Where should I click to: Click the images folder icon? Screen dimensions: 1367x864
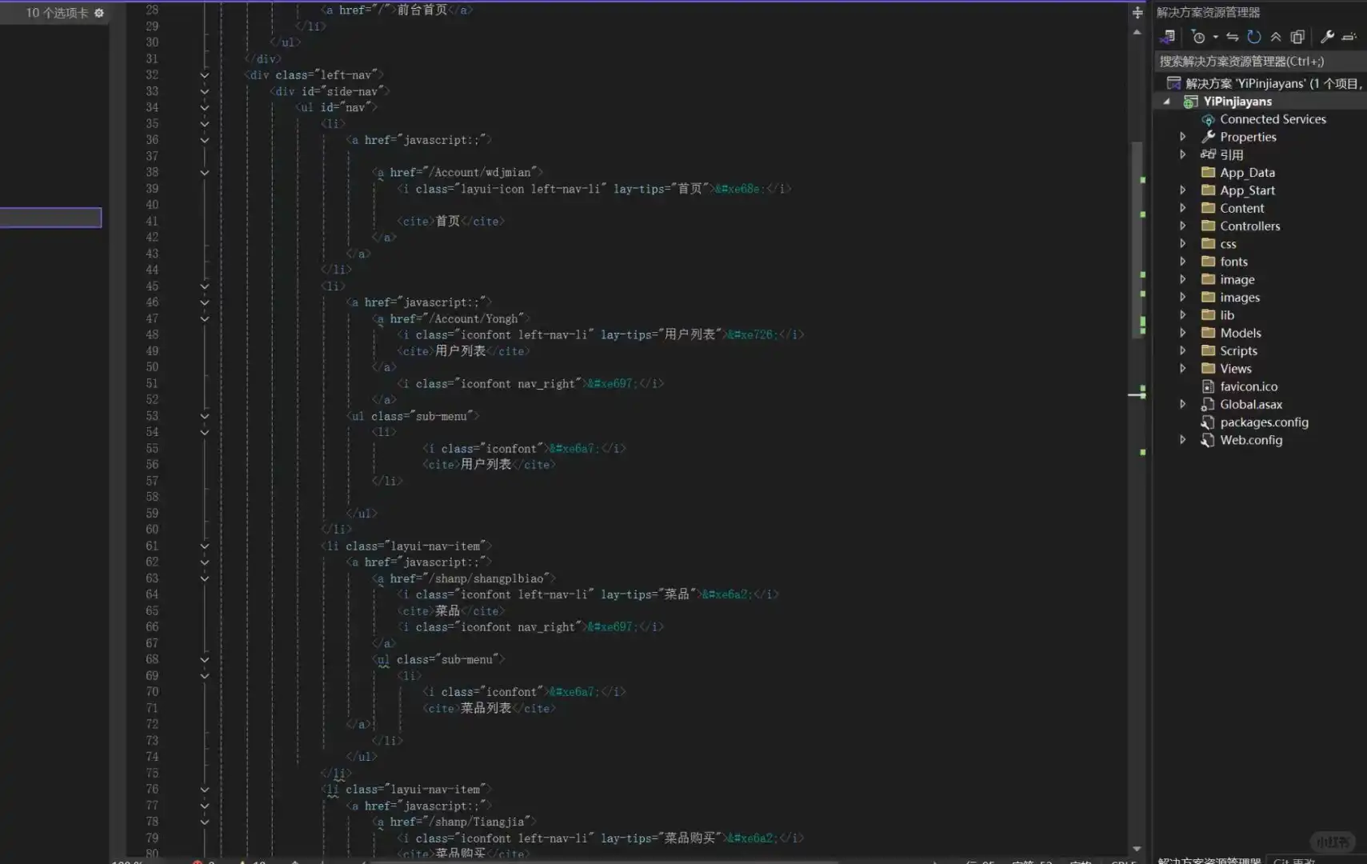1208,298
